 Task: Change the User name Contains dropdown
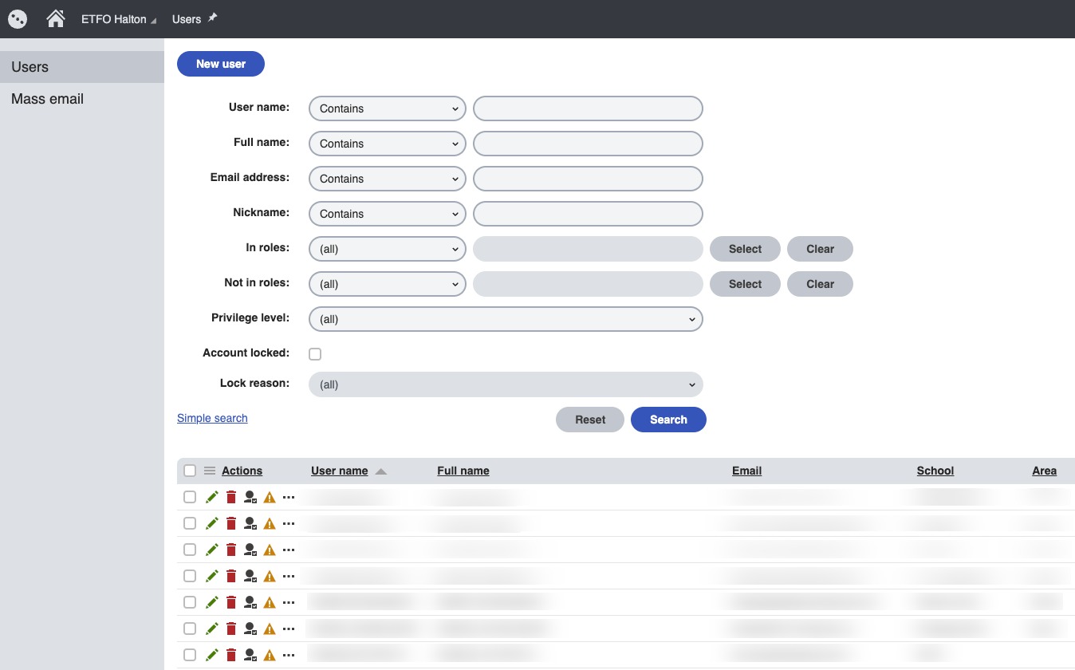387,108
